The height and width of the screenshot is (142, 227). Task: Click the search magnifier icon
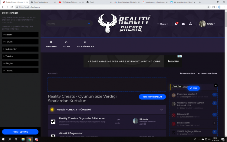coord(89,23)
